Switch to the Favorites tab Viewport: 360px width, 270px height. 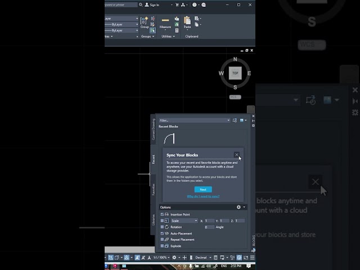[153, 190]
